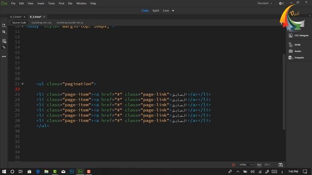Open the Windows Start menu
The height and width of the screenshot is (175, 312).
[4, 172]
